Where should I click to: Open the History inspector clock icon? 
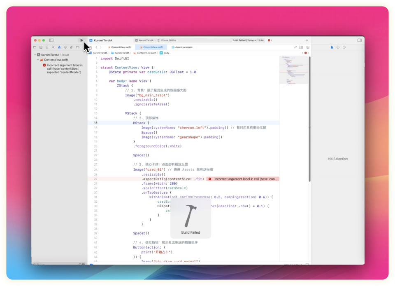click(338, 47)
